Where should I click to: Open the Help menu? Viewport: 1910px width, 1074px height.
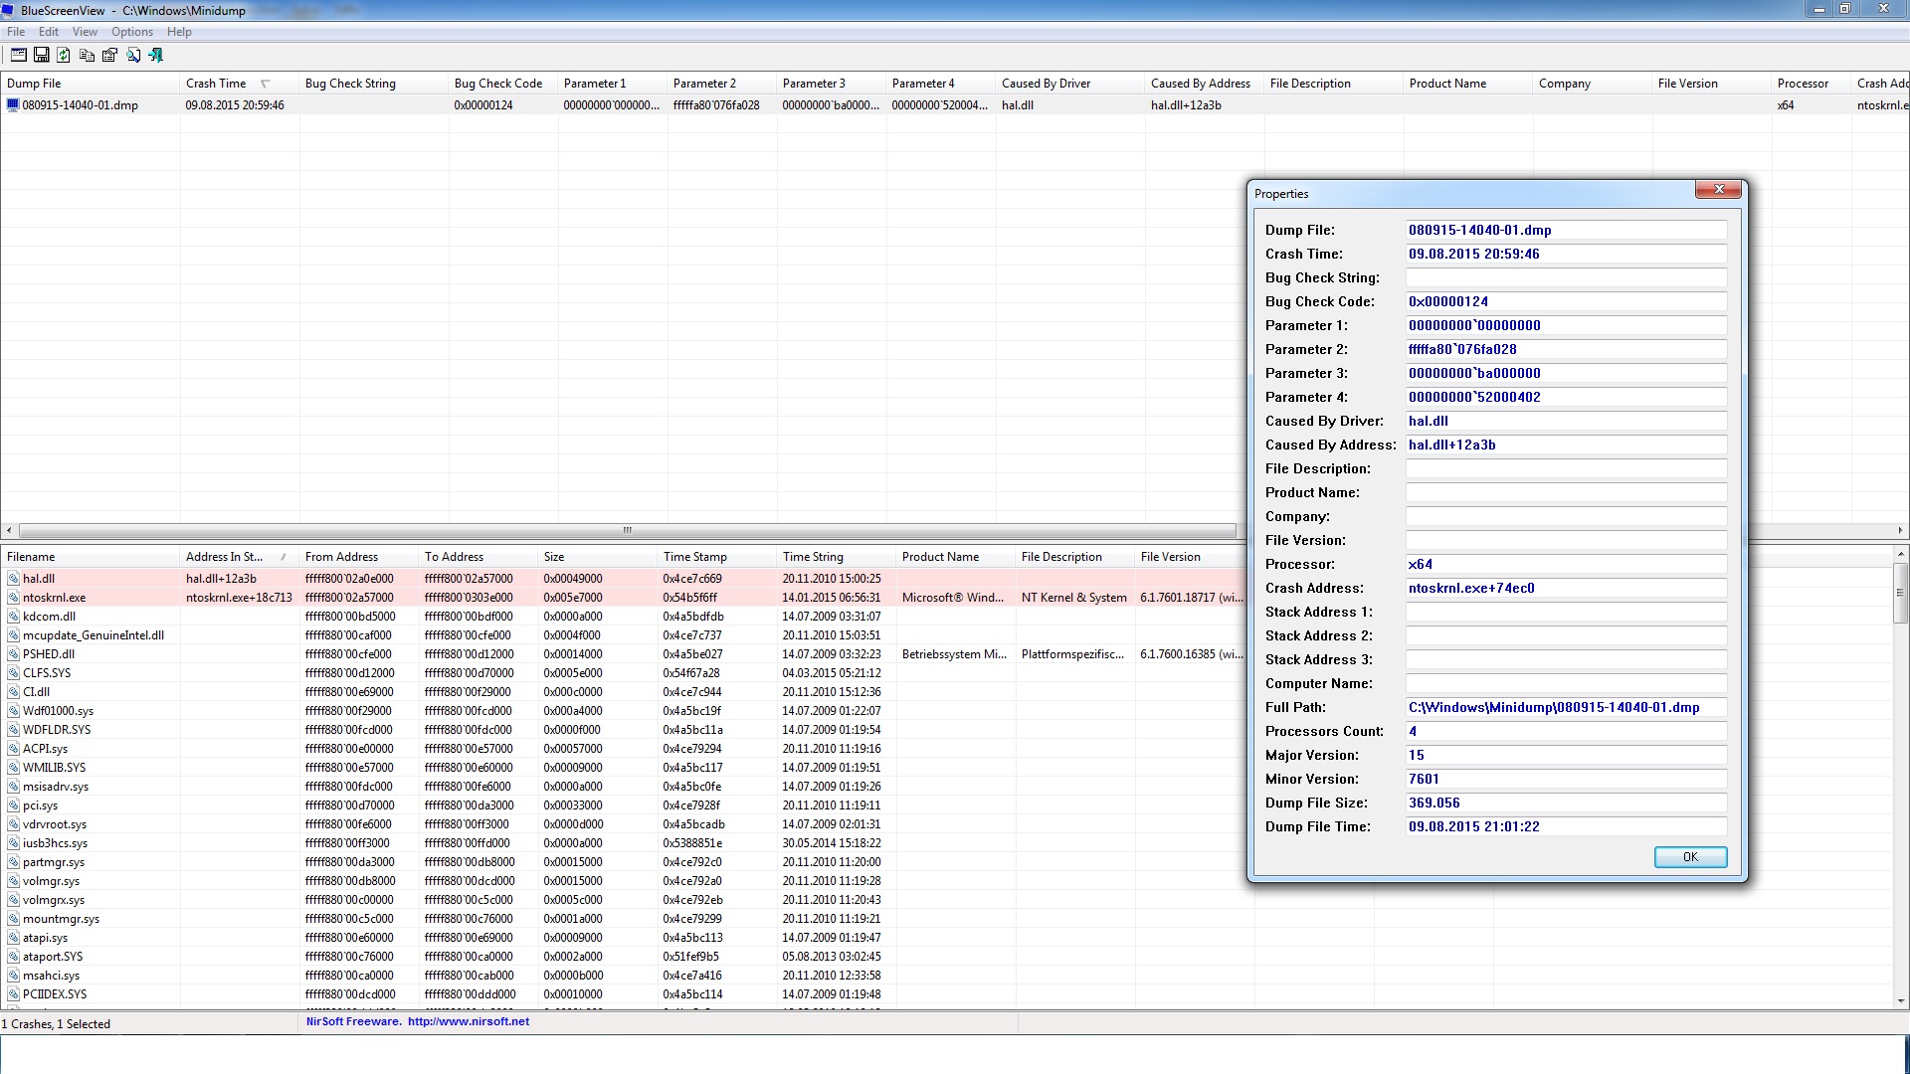click(x=179, y=32)
